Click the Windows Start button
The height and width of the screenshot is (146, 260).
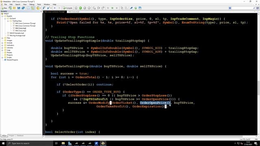(3, 143)
